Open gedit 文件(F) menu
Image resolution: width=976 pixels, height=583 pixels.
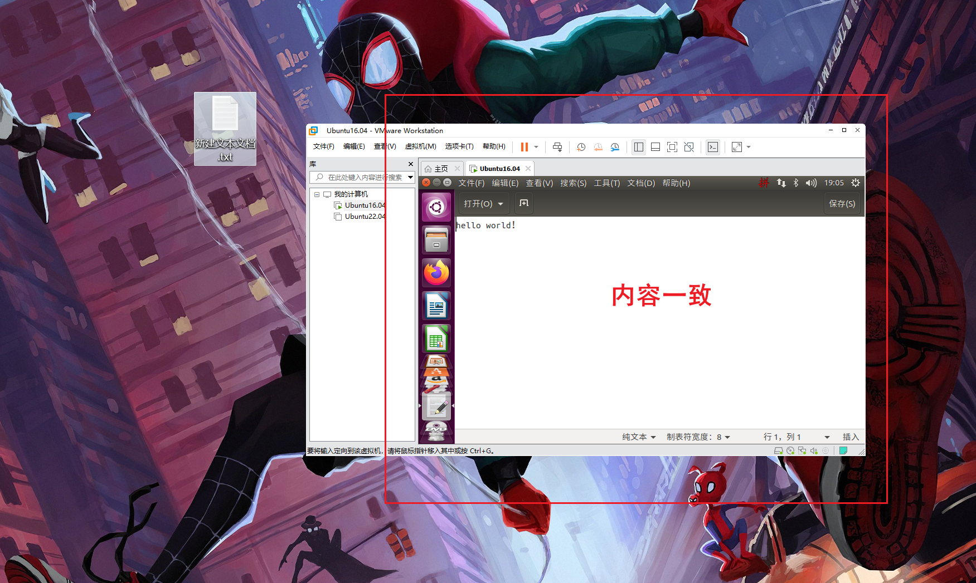[472, 183]
